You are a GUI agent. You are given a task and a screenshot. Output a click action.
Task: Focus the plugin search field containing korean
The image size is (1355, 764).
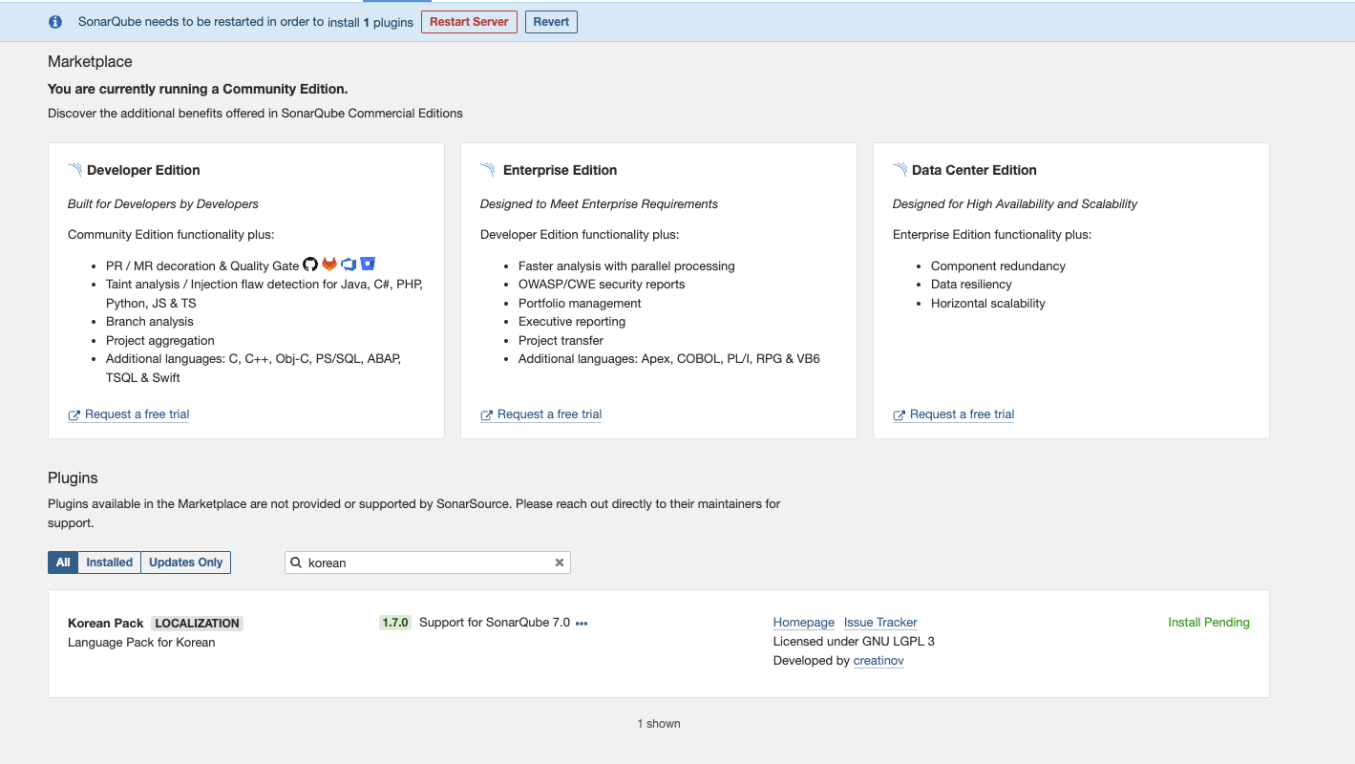point(428,562)
